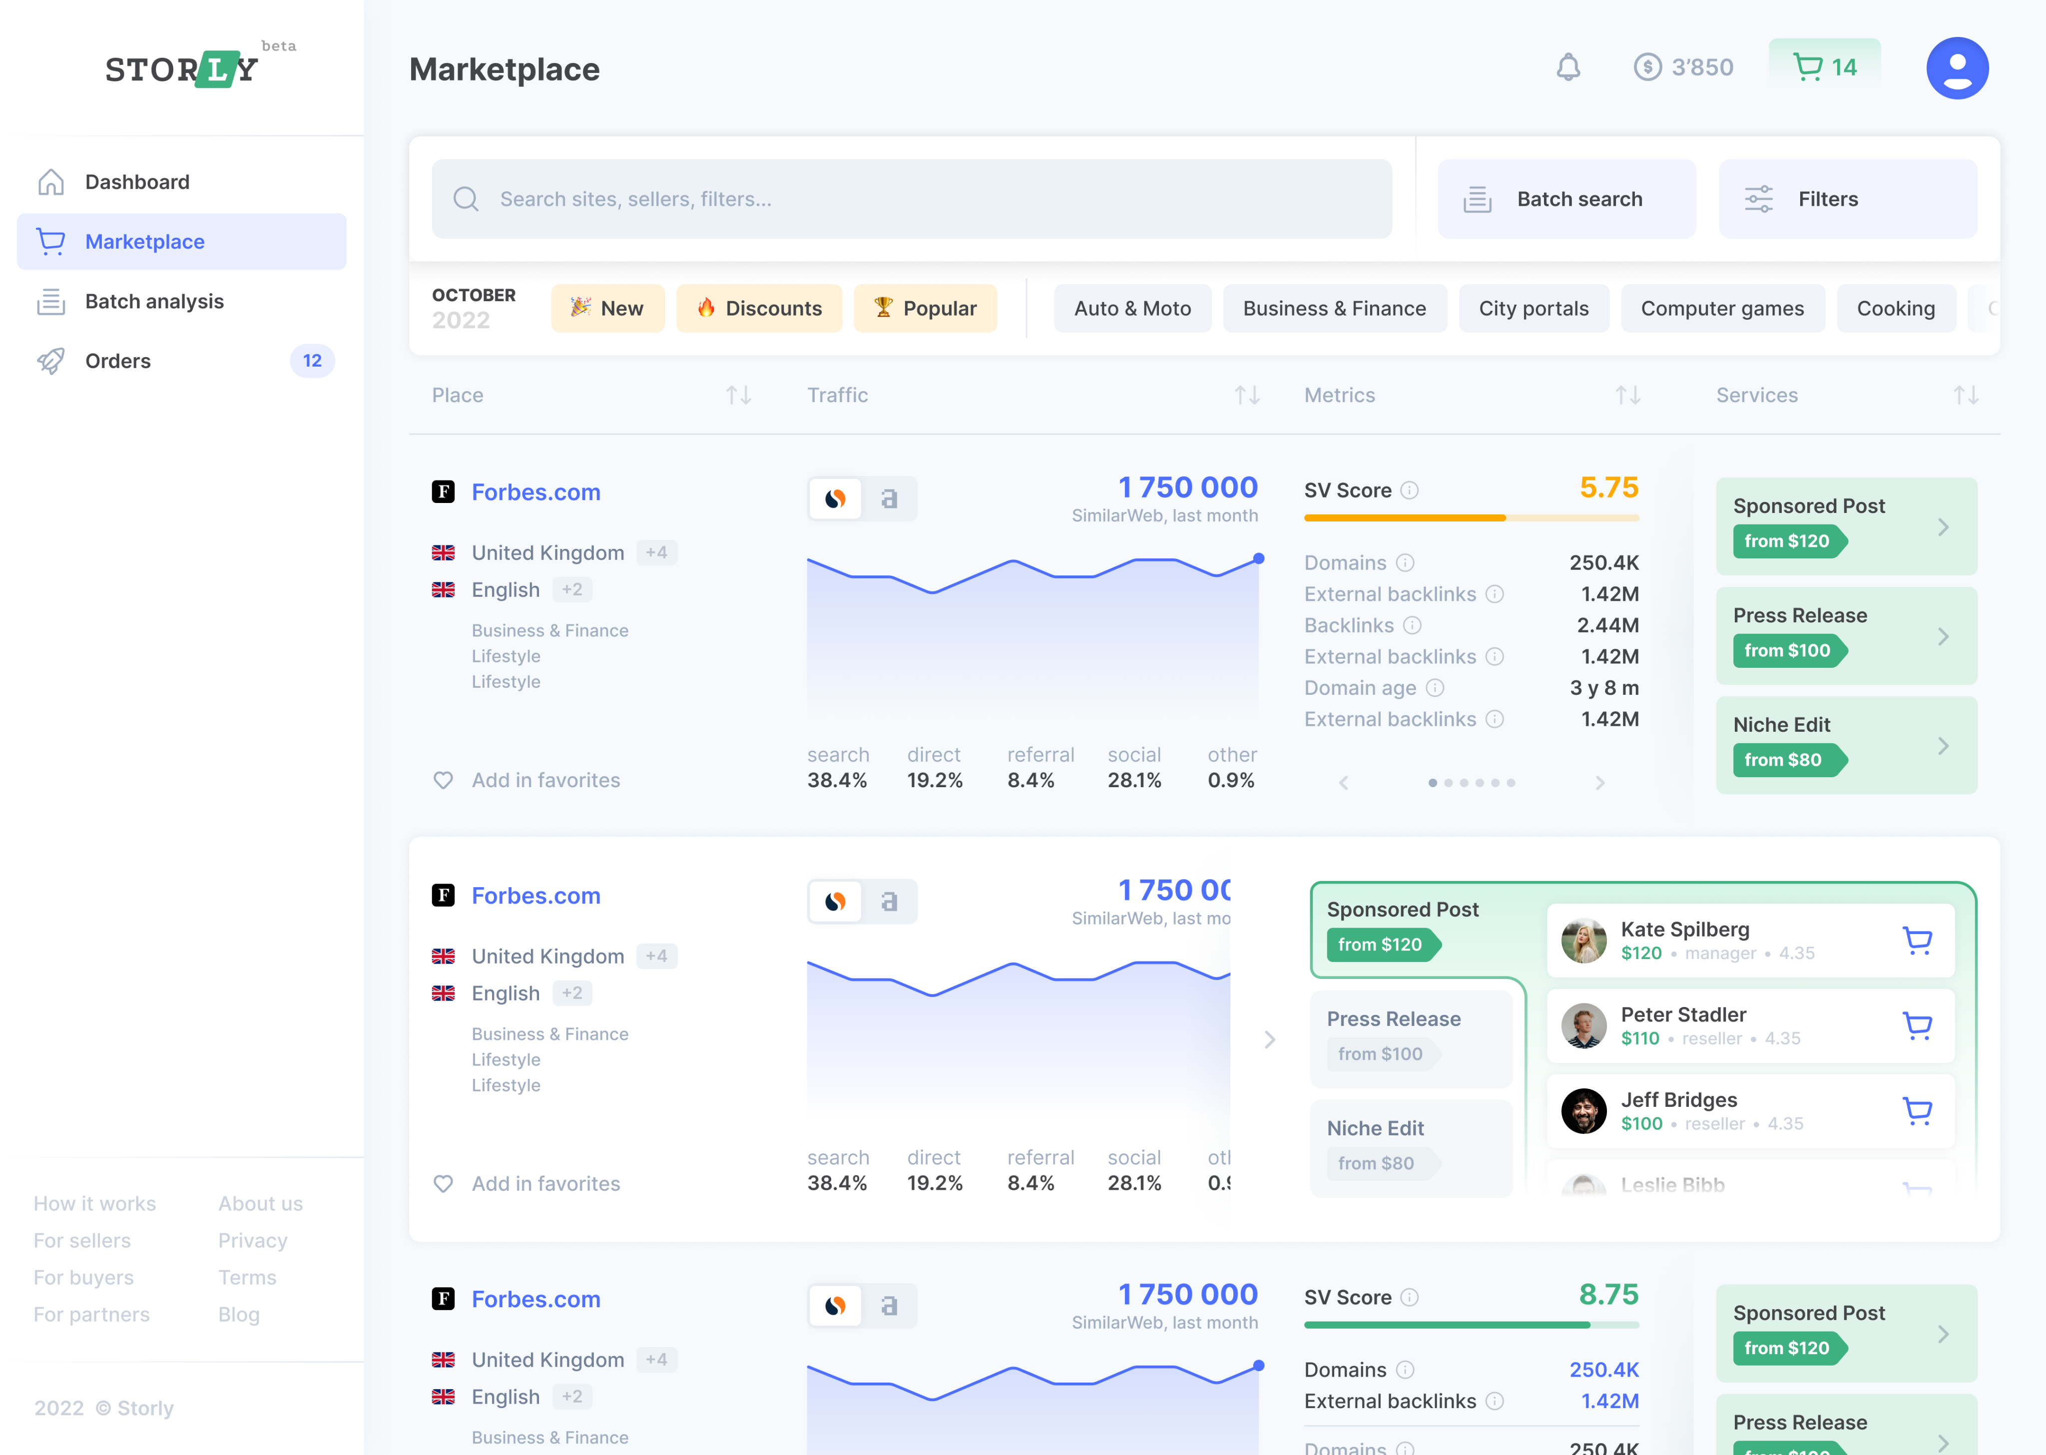2046x1455 pixels.
Task: Open the cart with 14 items
Action: pyautogui.click(x=1824, y=67)
